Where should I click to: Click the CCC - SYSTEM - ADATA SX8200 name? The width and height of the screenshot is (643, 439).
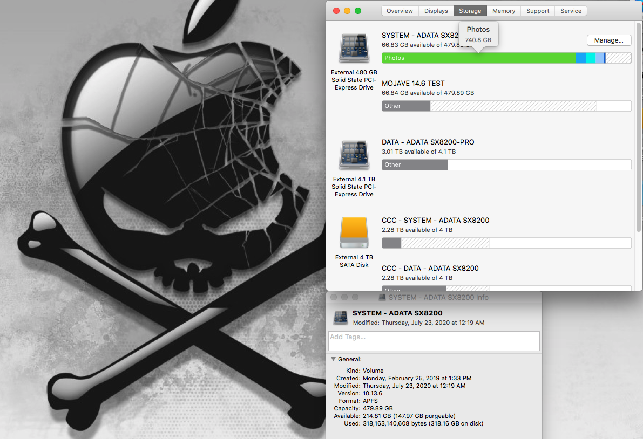click(436, 221)
